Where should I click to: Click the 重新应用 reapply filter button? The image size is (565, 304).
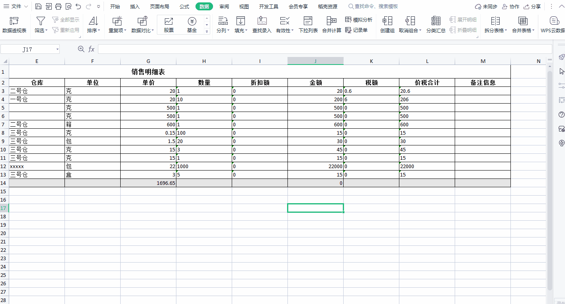(66, 30)
